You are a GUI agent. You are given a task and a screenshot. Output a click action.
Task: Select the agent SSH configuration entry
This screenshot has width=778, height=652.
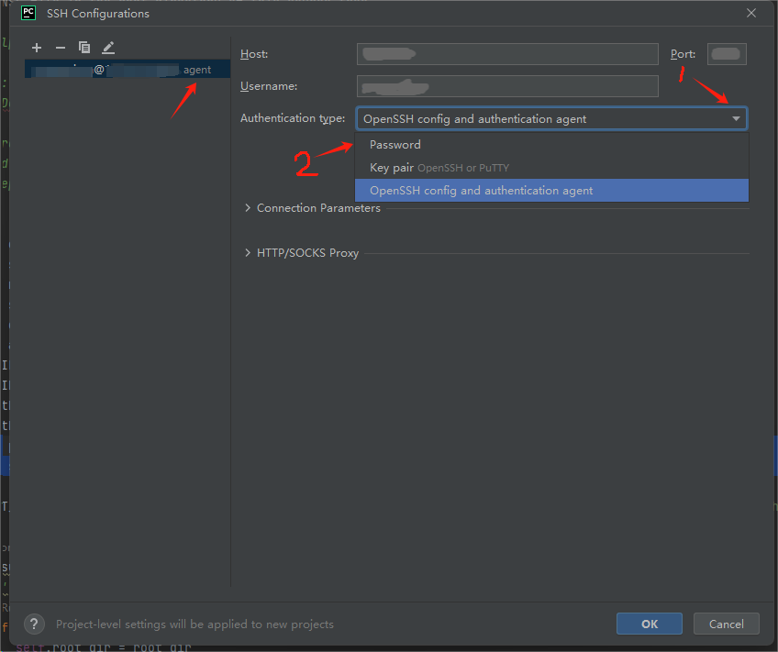point(128,70)
